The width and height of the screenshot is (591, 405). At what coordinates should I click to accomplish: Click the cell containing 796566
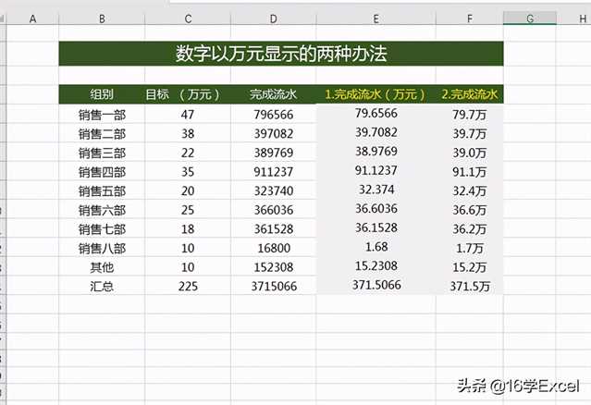pos(273,114)
